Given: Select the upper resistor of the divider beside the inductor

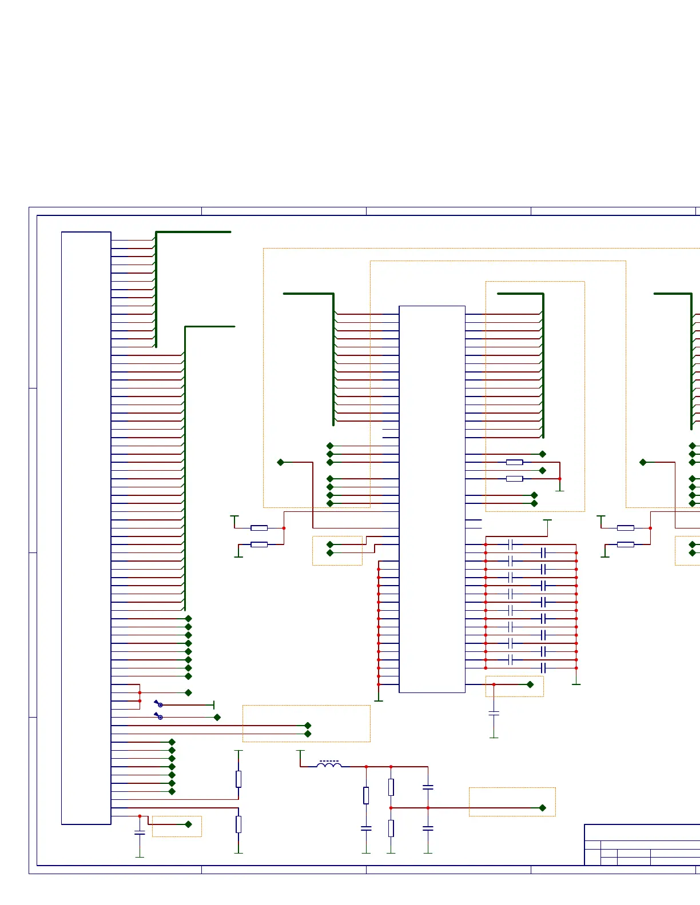Looking at the screenshot, I should click(391, 787).
